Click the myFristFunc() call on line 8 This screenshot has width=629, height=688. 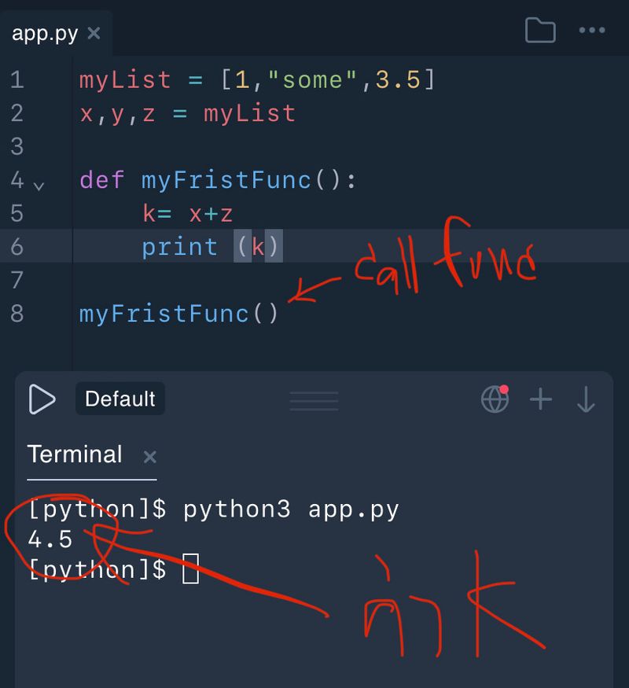point(178,314)
